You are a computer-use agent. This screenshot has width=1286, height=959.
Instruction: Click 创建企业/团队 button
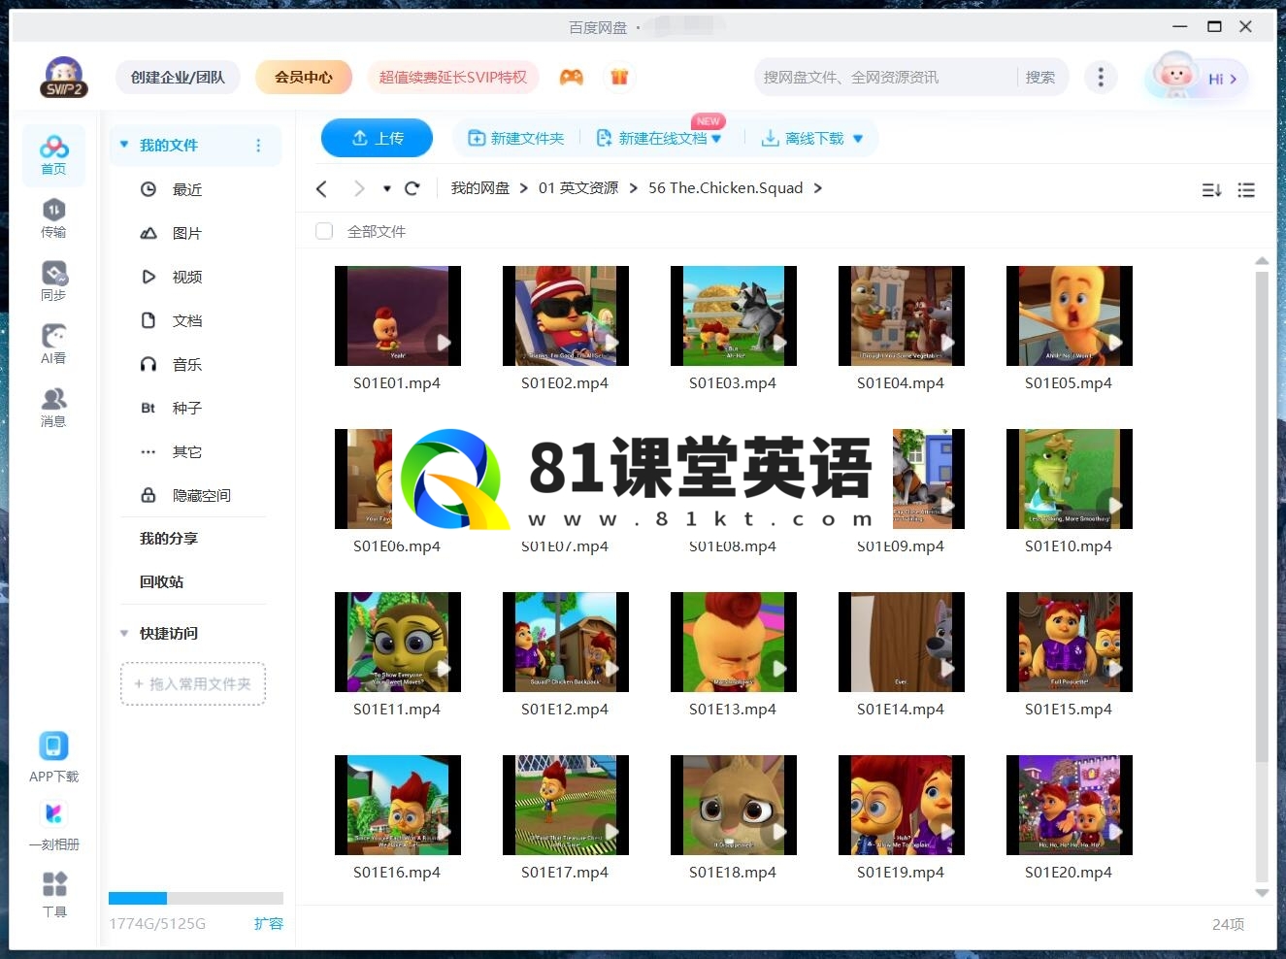178,77
